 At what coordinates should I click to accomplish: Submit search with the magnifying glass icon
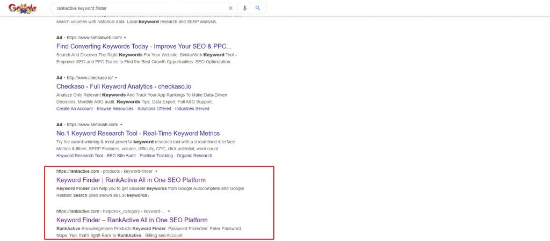click(258, 8)
